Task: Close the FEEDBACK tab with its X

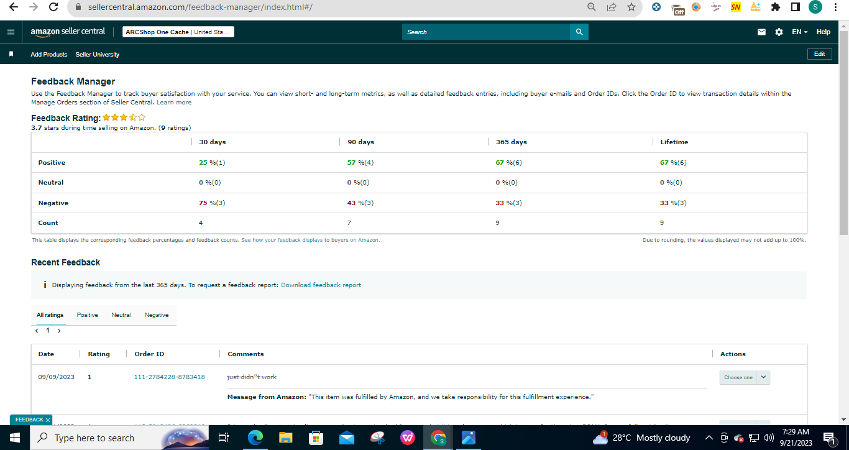Action: pos(48,420)
